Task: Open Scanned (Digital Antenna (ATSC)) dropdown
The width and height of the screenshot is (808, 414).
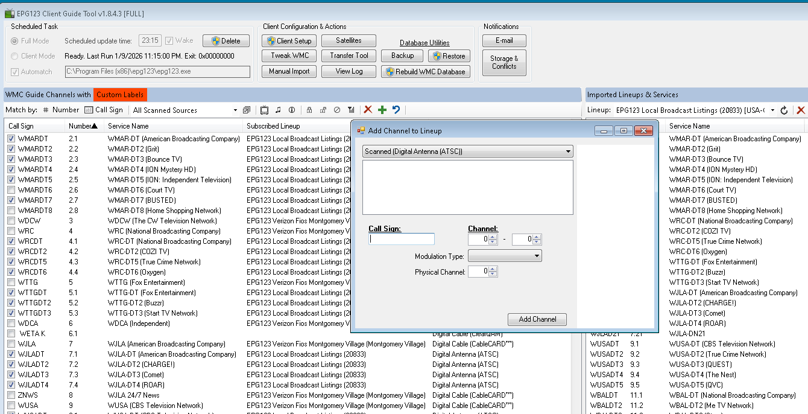Action: coord(467,151)
